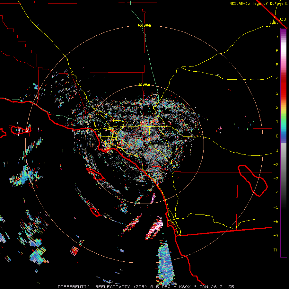Click the ZDR color scale bar
Screen dimensions: 289x289
coord(284,143)
